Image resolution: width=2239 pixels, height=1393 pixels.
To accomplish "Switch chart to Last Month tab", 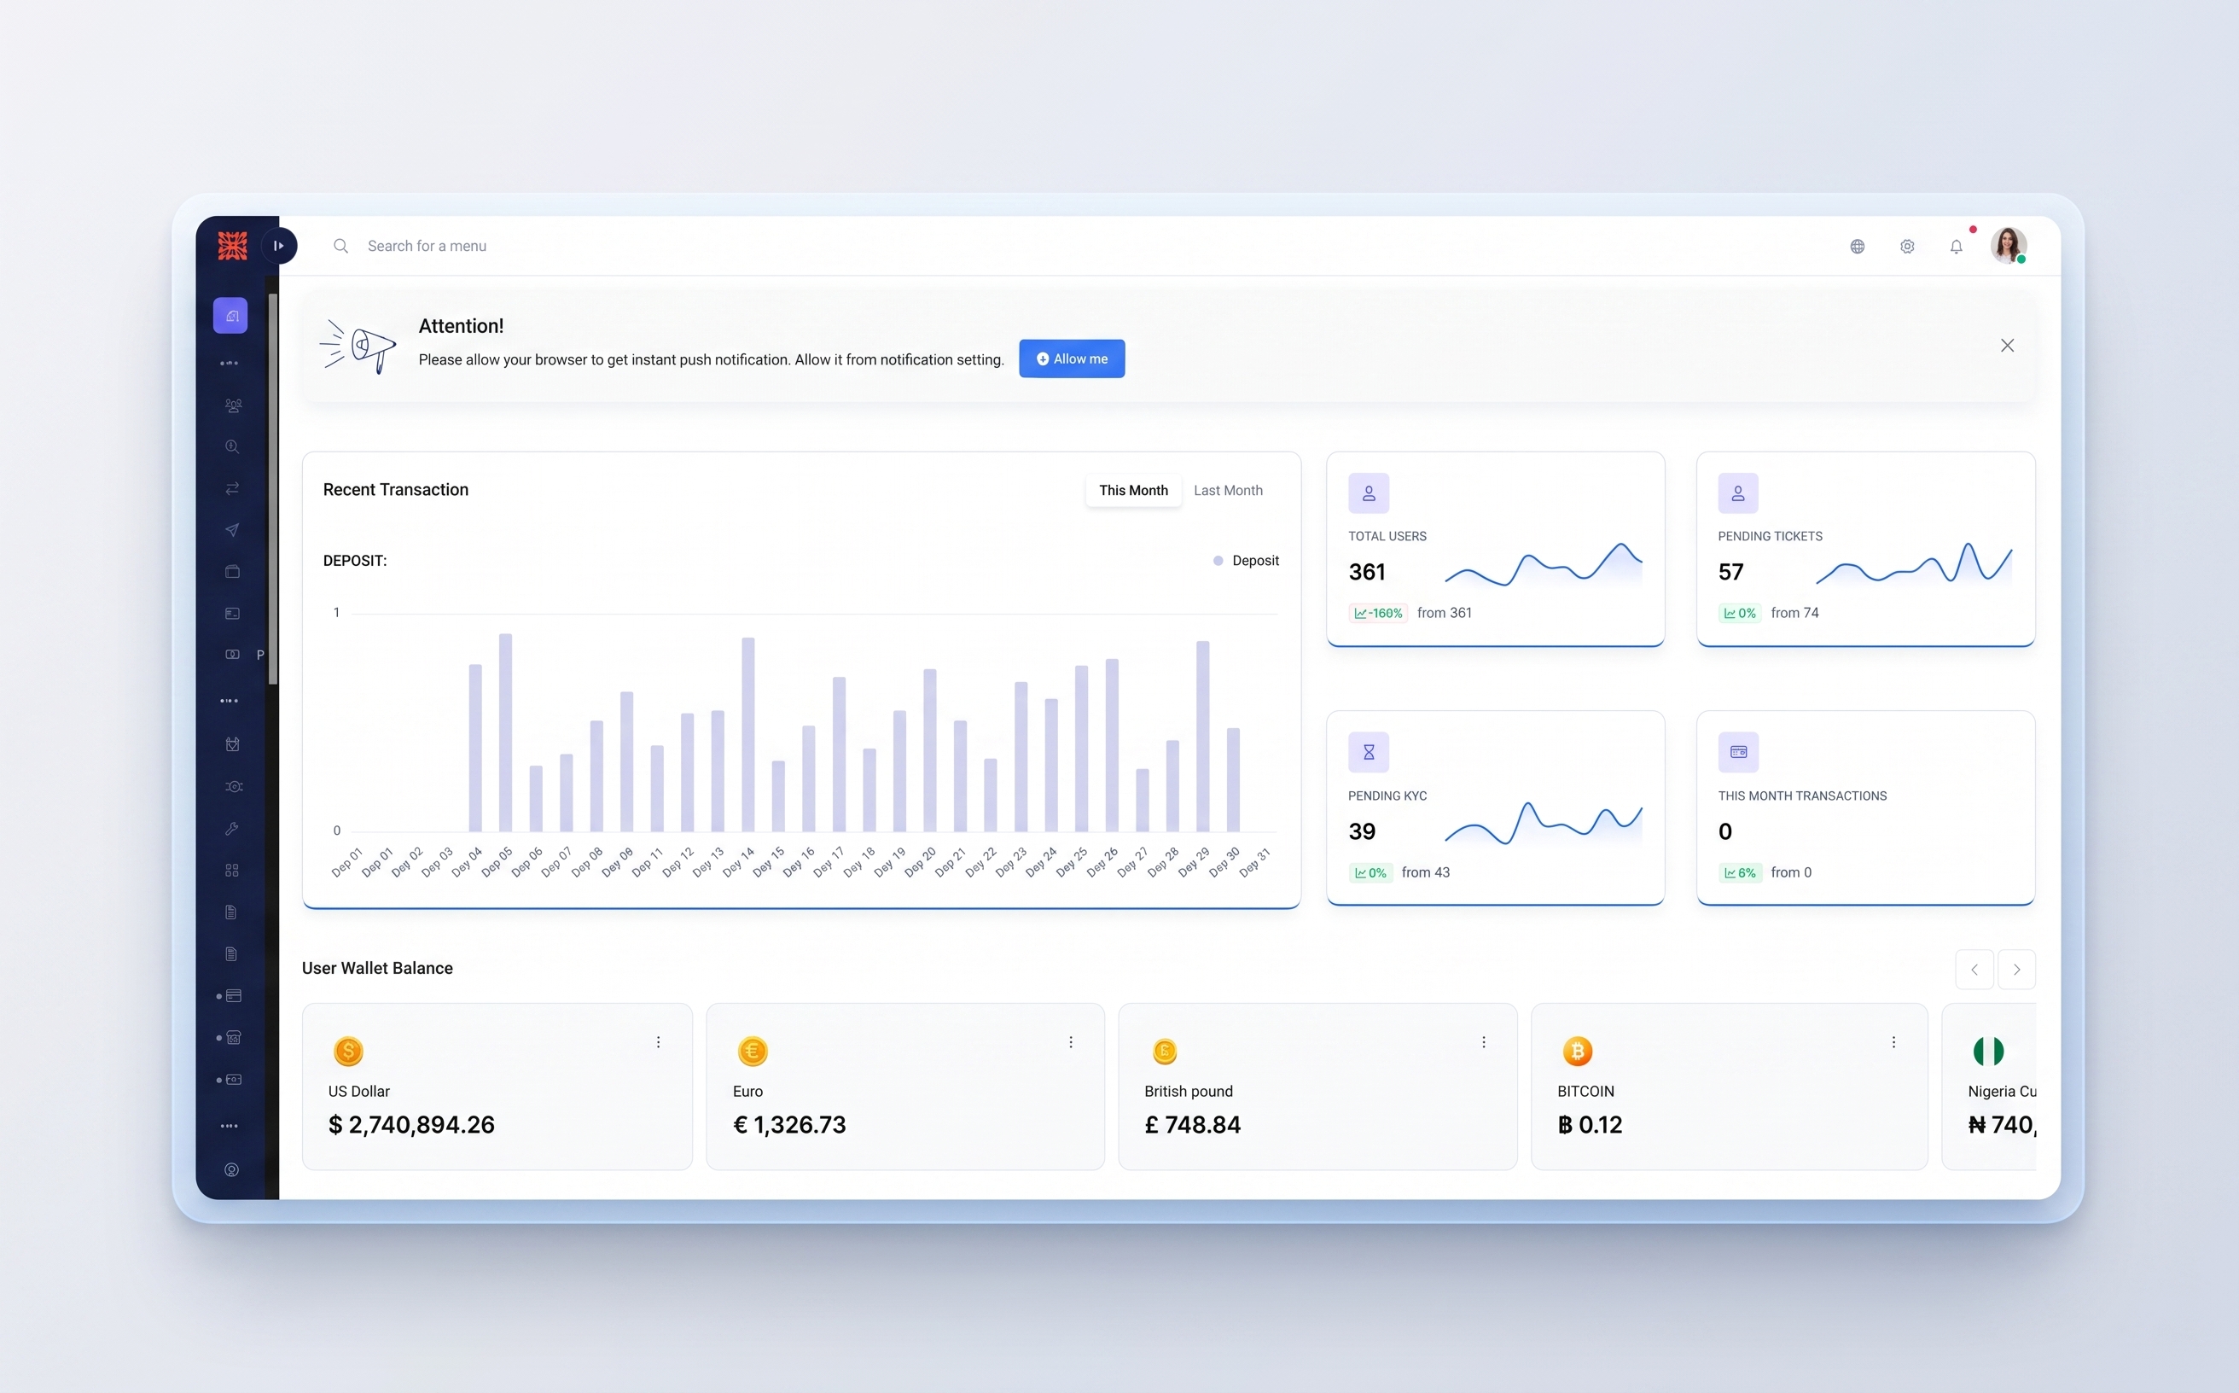I will (x=1228, y=490).
